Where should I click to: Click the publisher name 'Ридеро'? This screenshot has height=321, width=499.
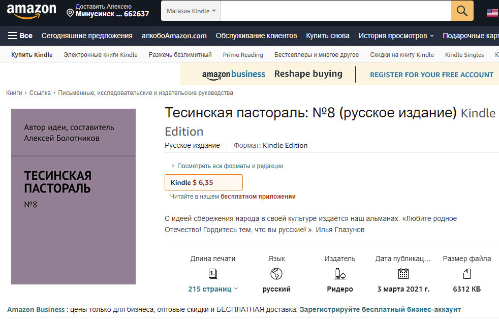pyautogui.click(x=340, y=289)
